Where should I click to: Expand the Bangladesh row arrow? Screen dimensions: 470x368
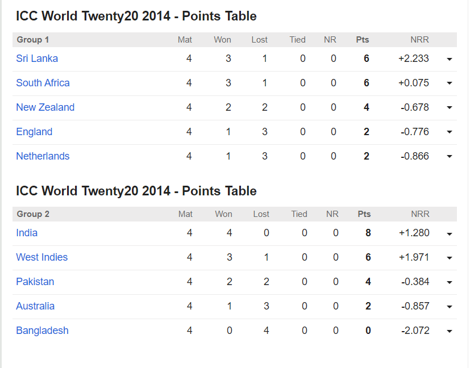[449, 331]
